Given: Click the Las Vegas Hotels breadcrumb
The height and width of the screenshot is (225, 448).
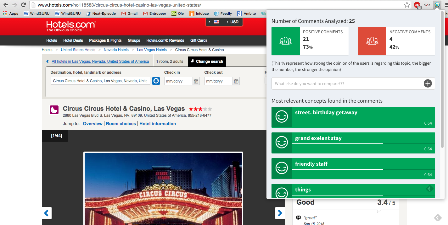Looking at the screenshot, I should (x=152, y=50).
